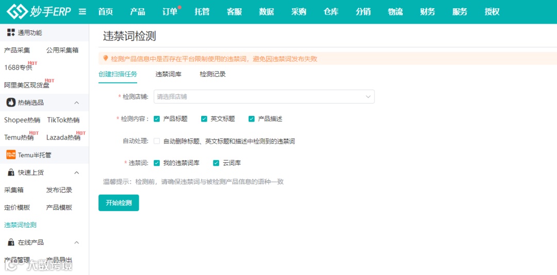Screen dimensions: 557x275
Task: Open 首页 in top navigation
Action: [x=106, y=12]
